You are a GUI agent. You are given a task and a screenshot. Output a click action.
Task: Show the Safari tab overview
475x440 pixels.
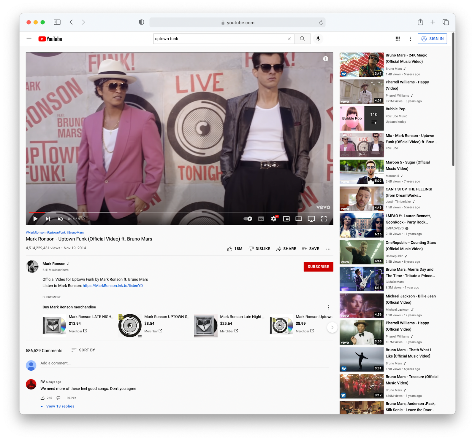(x=446, y=22)
